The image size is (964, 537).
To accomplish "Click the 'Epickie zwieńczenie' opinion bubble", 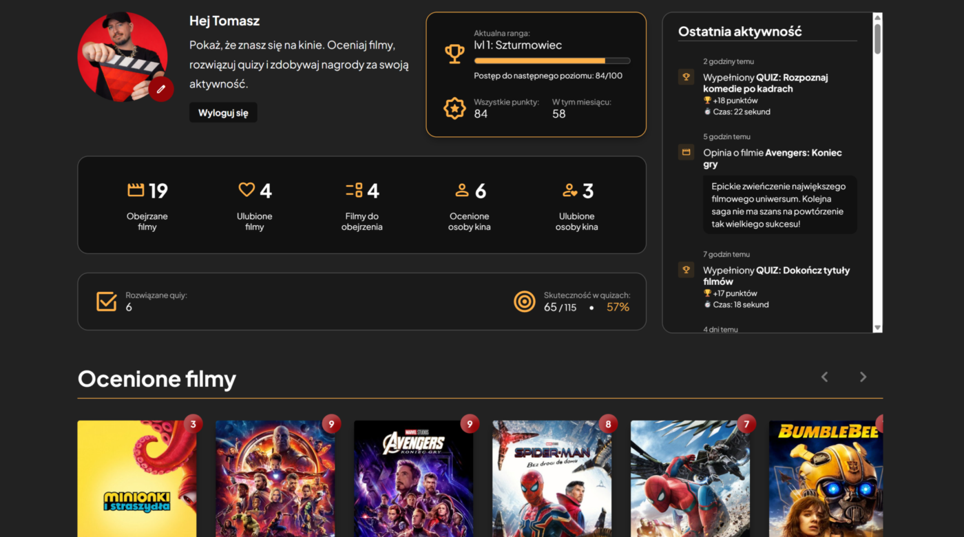I will 780,205.
